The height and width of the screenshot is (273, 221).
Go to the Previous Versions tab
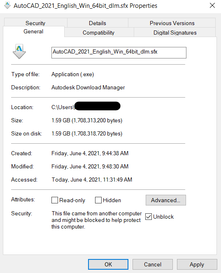(x=172, y=23)
